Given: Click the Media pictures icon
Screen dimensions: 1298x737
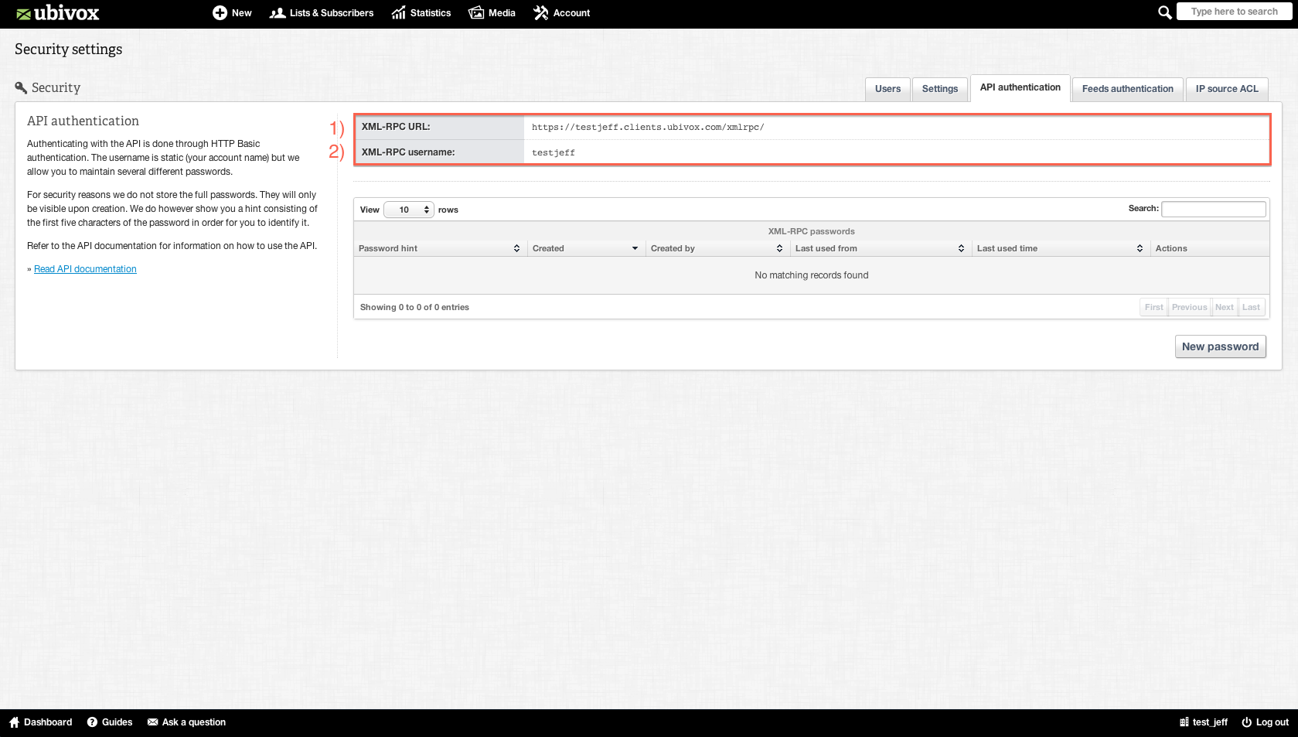Looking at the screenshot, I should pyautogui.click(x=476, y=12).
